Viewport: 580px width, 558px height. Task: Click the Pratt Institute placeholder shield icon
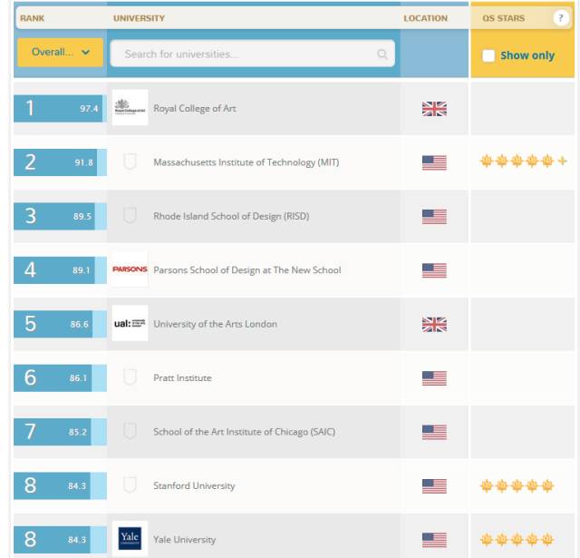[130, 377]
